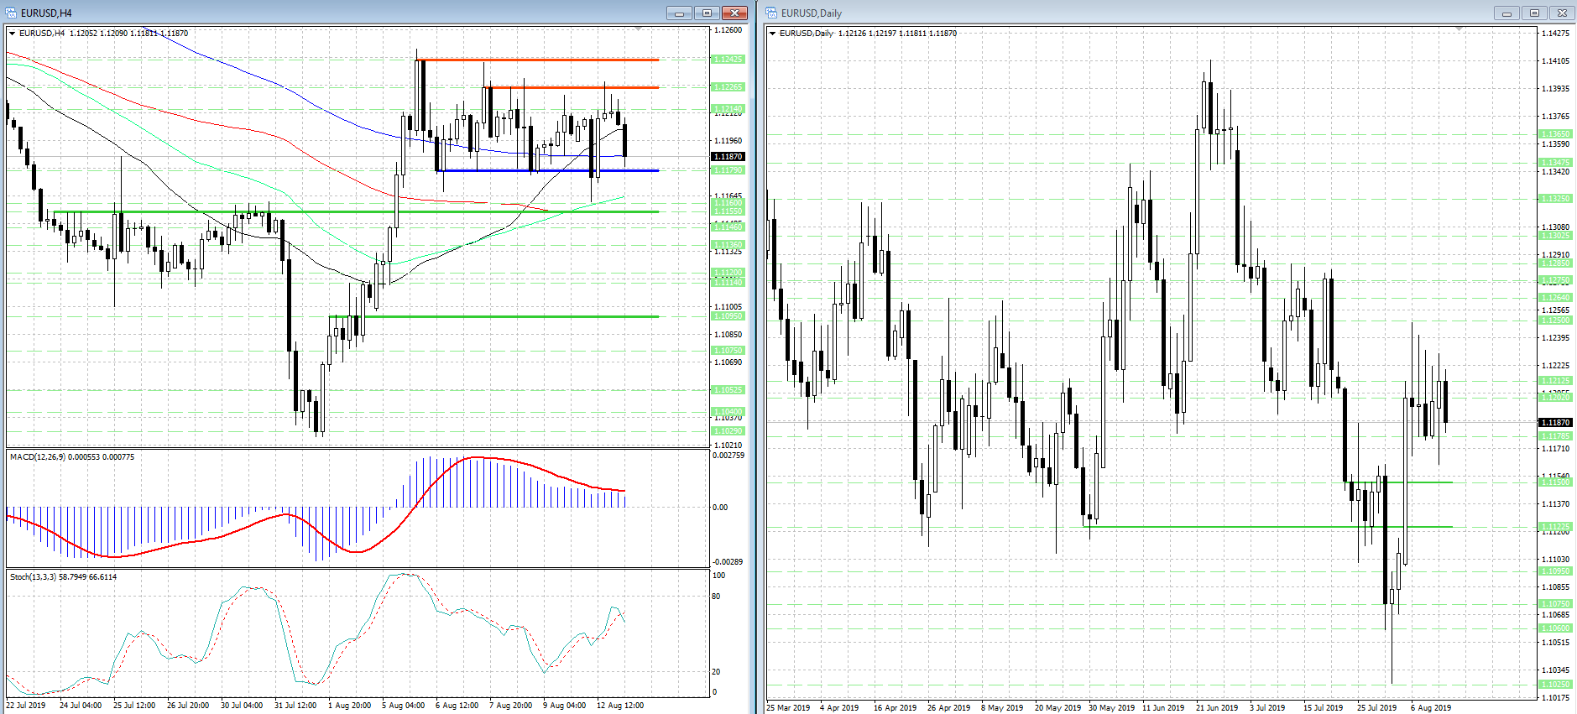The image size is (1577, 714).
Task: Click the chart shift marker on Daily chart
Action: pos(1459,29)
